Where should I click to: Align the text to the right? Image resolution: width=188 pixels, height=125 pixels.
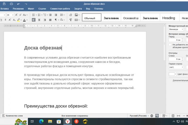[45, 20]
